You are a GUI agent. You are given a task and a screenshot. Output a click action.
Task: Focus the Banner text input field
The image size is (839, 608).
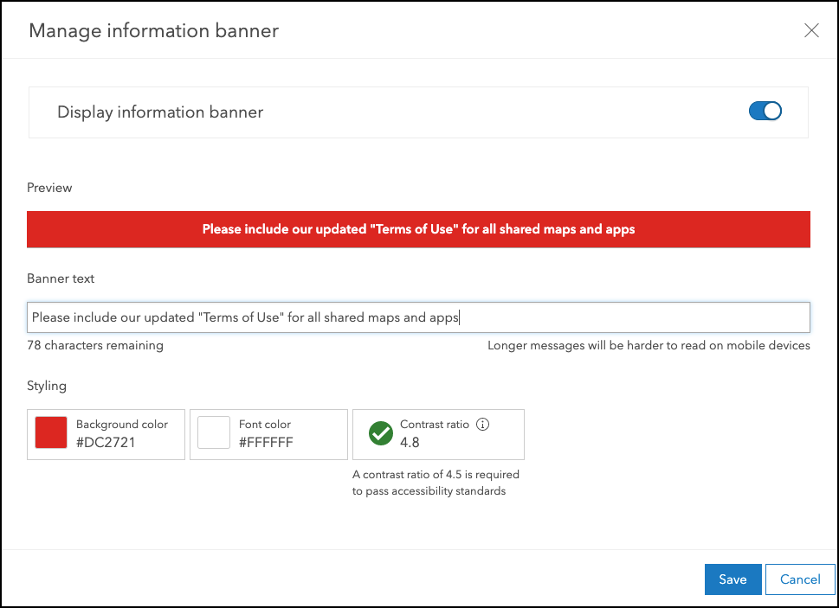pos(418,317)
